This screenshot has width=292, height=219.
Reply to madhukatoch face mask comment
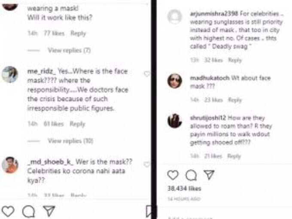[235, 100]
